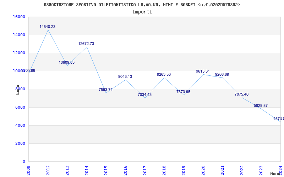The image size is (284, 177).
Task: Click the x-axis year 2017
Action: [145, 170]
